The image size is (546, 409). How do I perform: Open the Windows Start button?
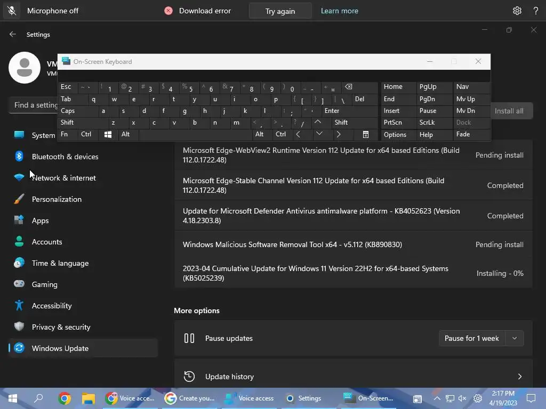pos(13,398)
